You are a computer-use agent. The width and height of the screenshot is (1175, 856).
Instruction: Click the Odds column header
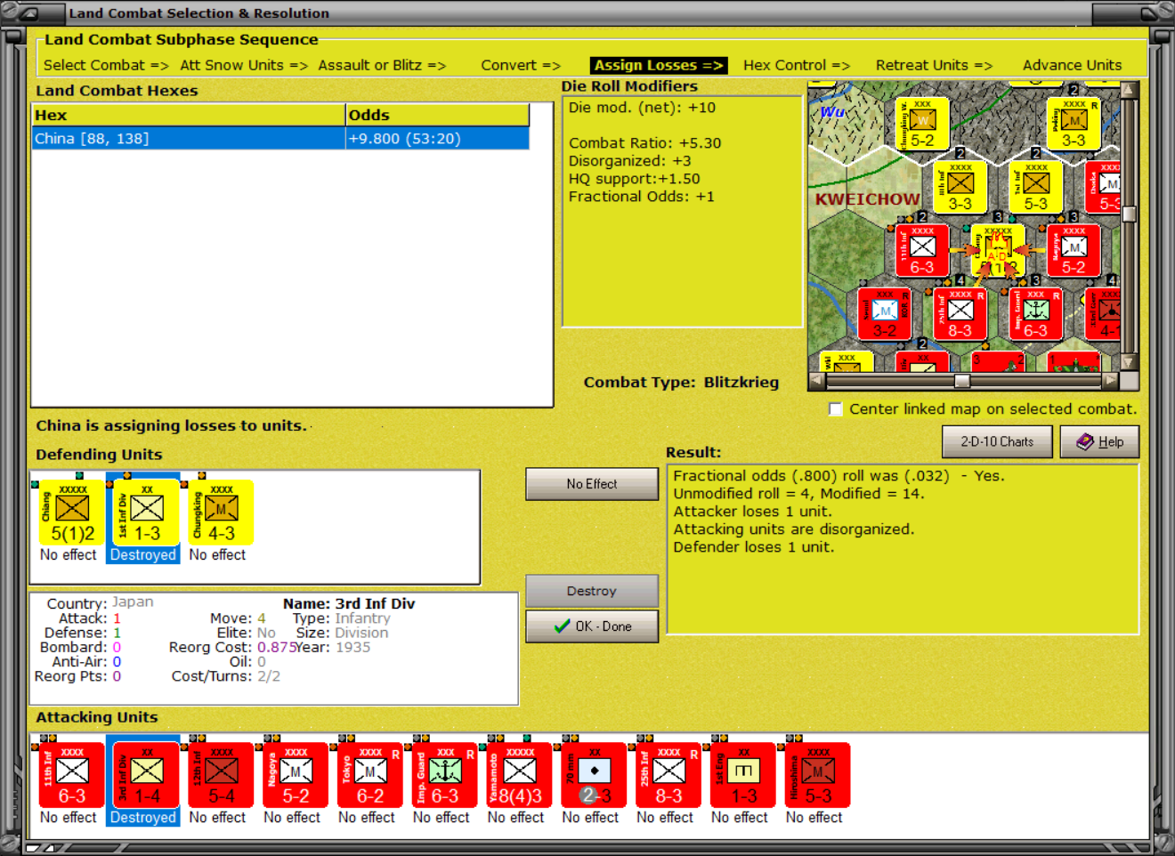coord(437,115)
